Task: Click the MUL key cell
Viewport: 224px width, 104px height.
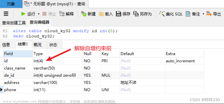Action: (110, 75)
